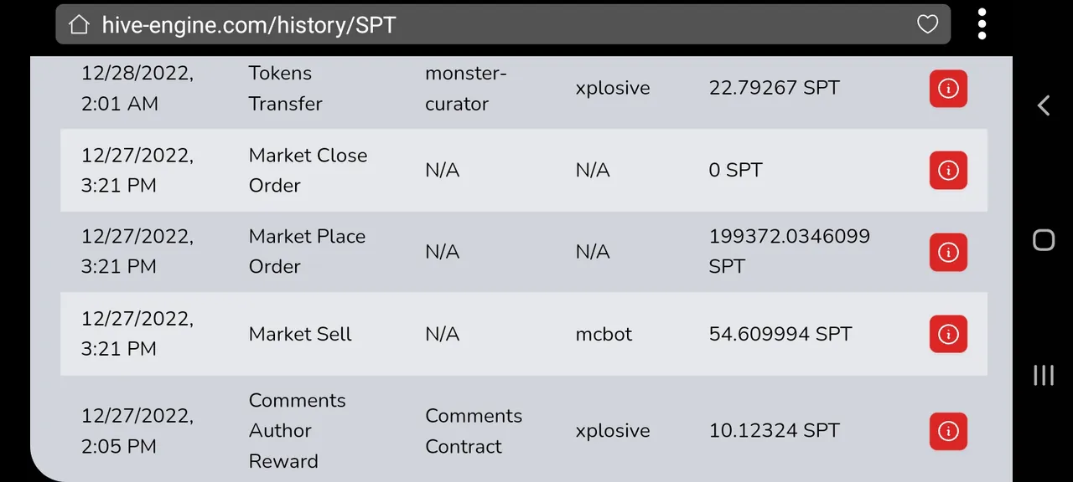
Task: Click the monster-curator sender name
Action: 465,89
